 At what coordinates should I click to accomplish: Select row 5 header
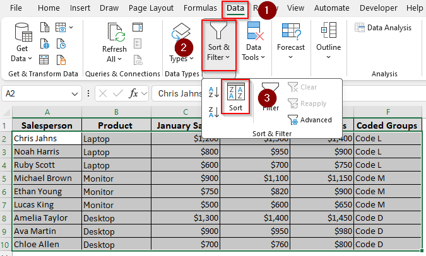point(4,178)
